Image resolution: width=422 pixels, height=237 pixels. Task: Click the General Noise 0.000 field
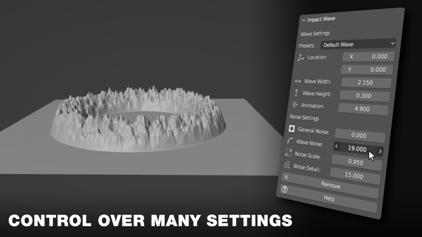point(359,135)
